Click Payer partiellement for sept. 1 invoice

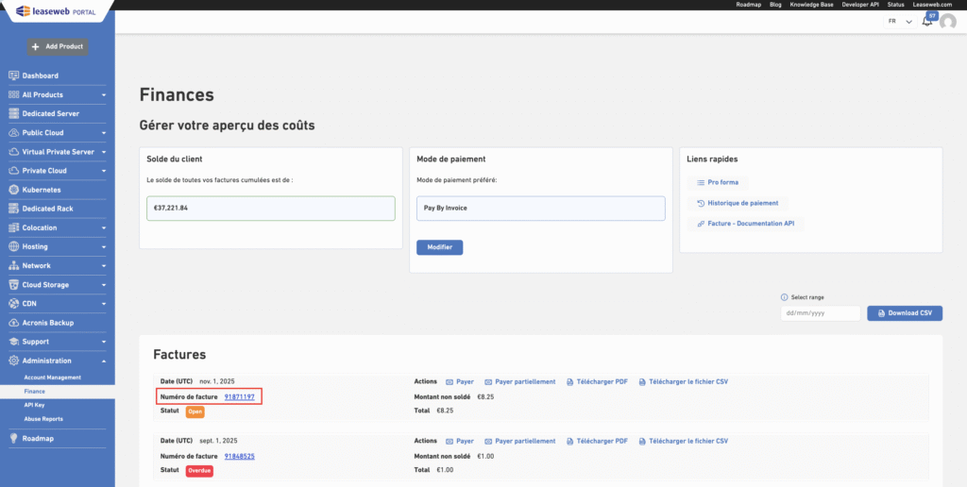click(520, 442)
